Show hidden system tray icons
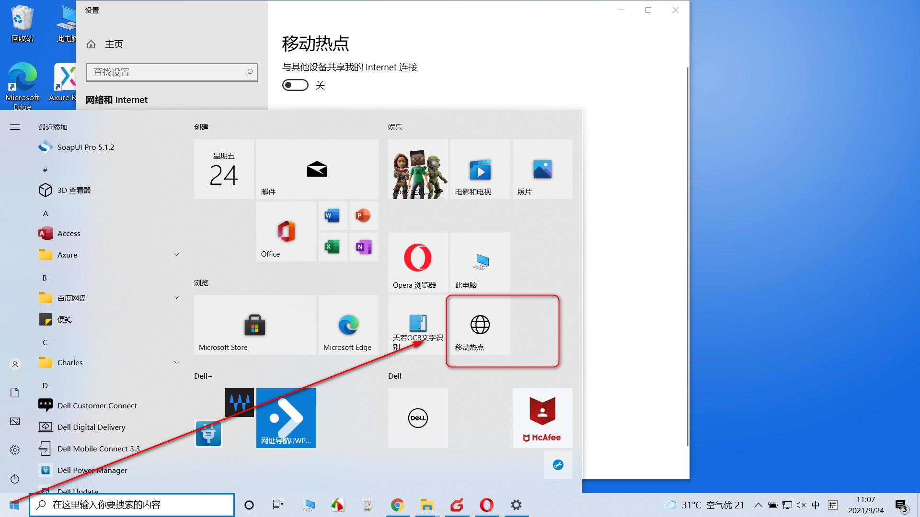920x517 pixels. [758, 505]
